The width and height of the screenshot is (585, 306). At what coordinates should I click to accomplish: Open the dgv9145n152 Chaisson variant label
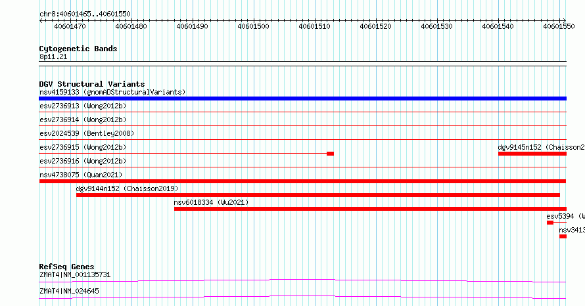click(x=542, y=147)
